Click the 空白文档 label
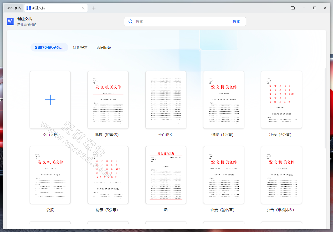 (50, 135)
